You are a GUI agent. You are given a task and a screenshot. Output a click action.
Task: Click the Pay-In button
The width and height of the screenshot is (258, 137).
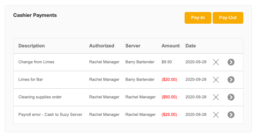198,18
